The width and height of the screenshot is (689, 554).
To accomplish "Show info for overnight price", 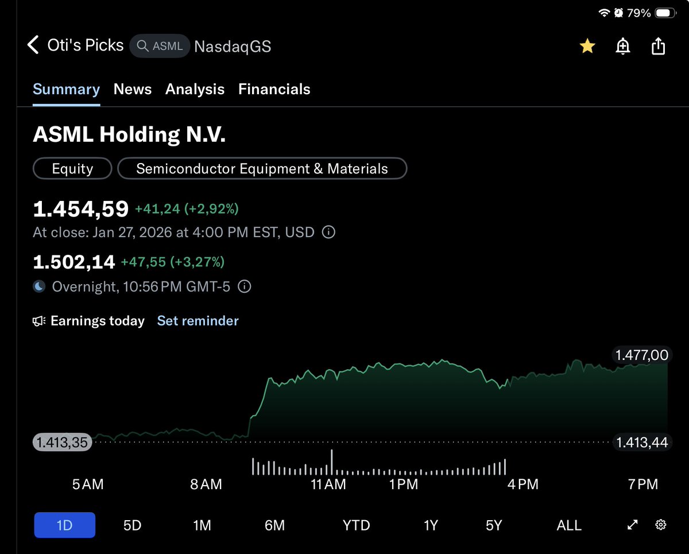I will coord(245,286).
